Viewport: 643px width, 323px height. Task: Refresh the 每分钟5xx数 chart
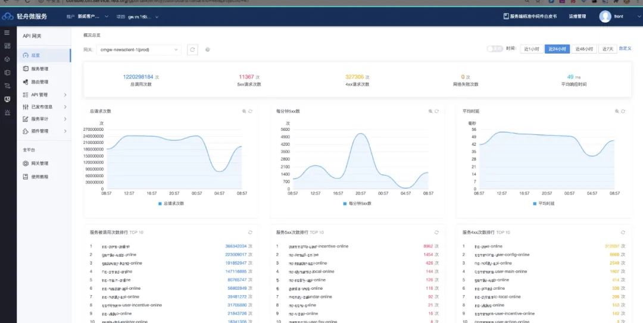(437, 111)
